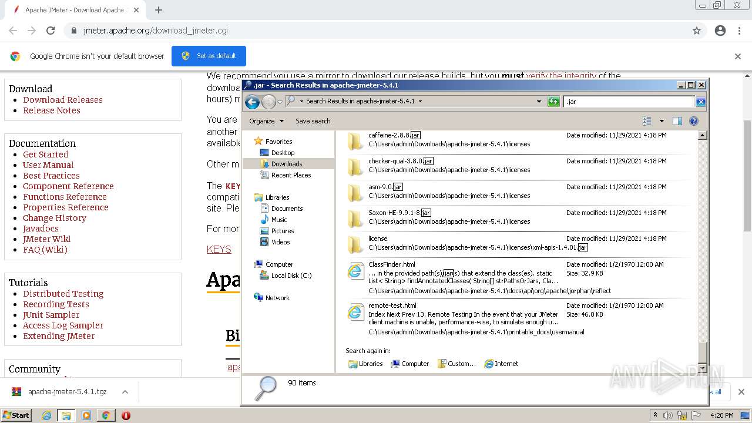
Task: Select Favorites in navigation pane
Action: [x=278, y=142]
